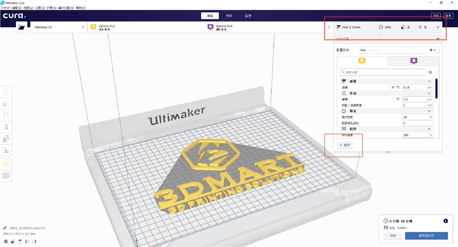Click the Recommended back button

(345, 145)
